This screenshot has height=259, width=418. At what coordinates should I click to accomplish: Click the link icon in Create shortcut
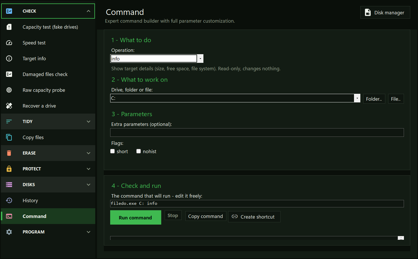(235, 217)
